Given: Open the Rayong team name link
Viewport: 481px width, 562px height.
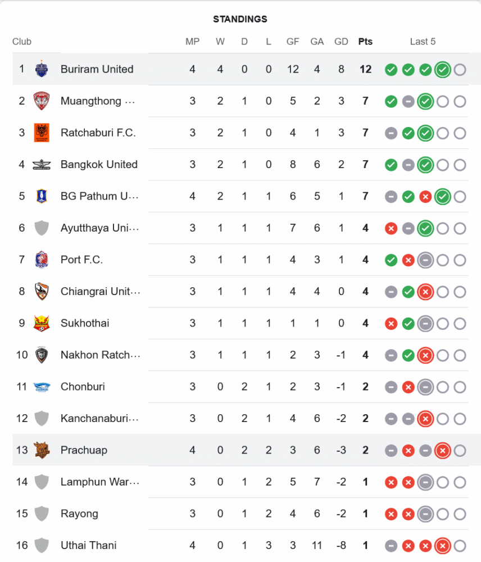Looking at the screenshot, I should (79, 514).
